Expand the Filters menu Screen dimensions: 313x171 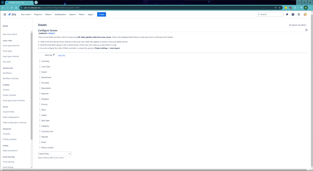pos(48,14)
